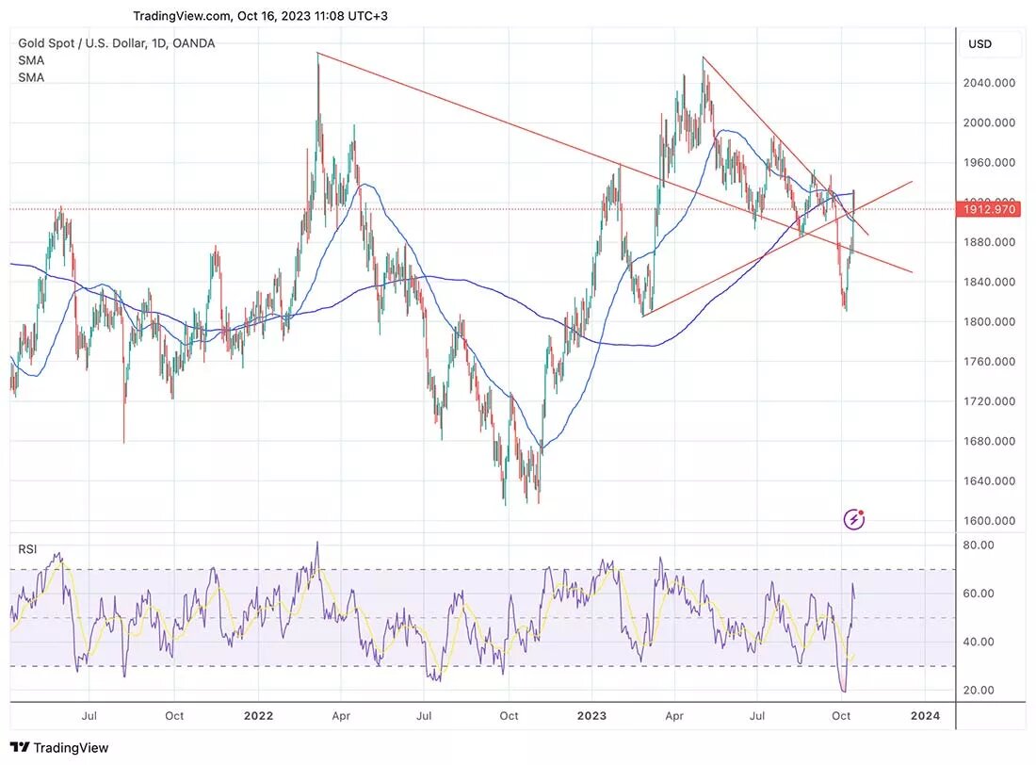1036x765 pixels.
Task: Click the TradingView.com timestamp header text
Action: (260, 16)
